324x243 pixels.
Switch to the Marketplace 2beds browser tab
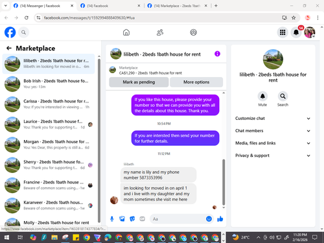(177, 6)
